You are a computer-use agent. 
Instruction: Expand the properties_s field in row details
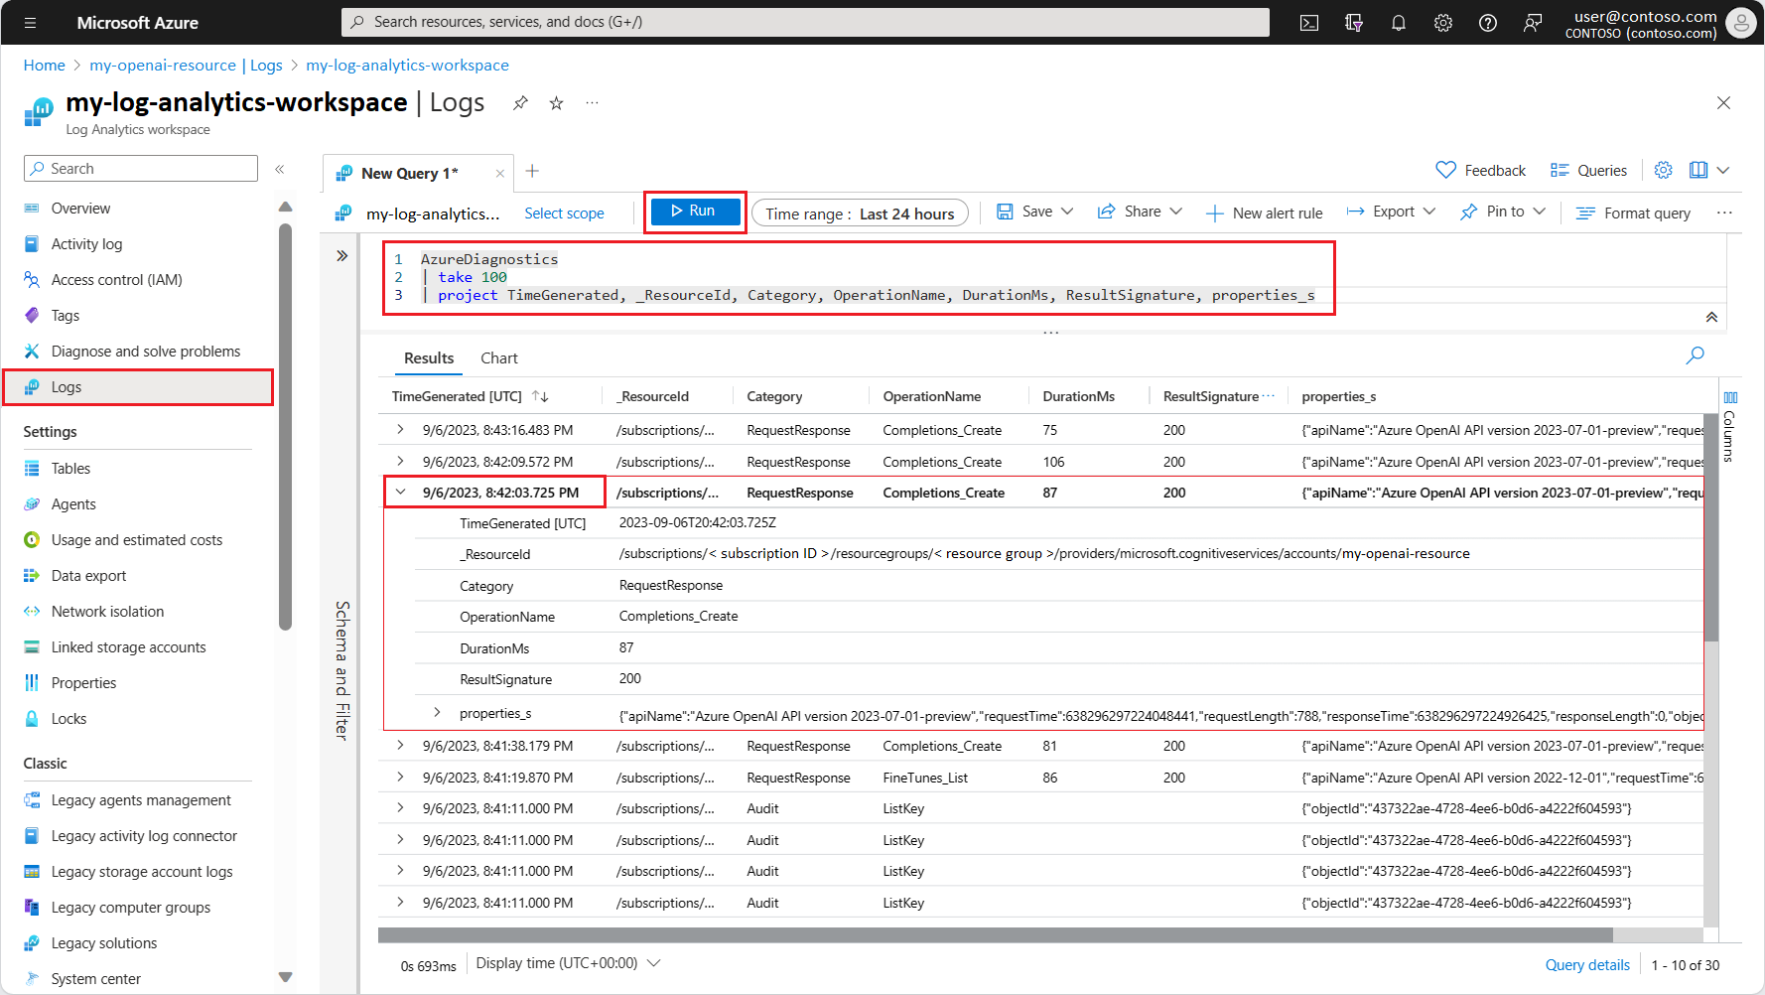coord(437,712)
